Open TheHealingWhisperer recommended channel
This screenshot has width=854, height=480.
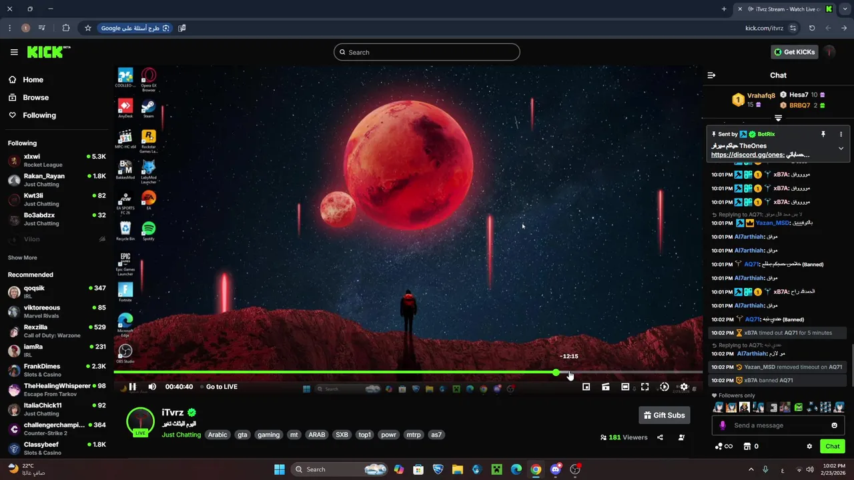[x=57, y=390]
